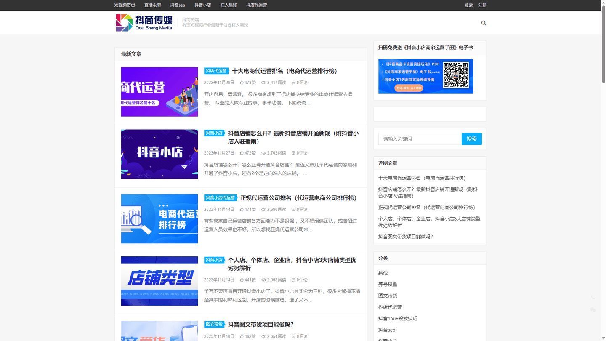This screenshot has height=341, width=606.
Task: Open the 养号权重 category in sidebar
Action: click(x=388, y=284)
